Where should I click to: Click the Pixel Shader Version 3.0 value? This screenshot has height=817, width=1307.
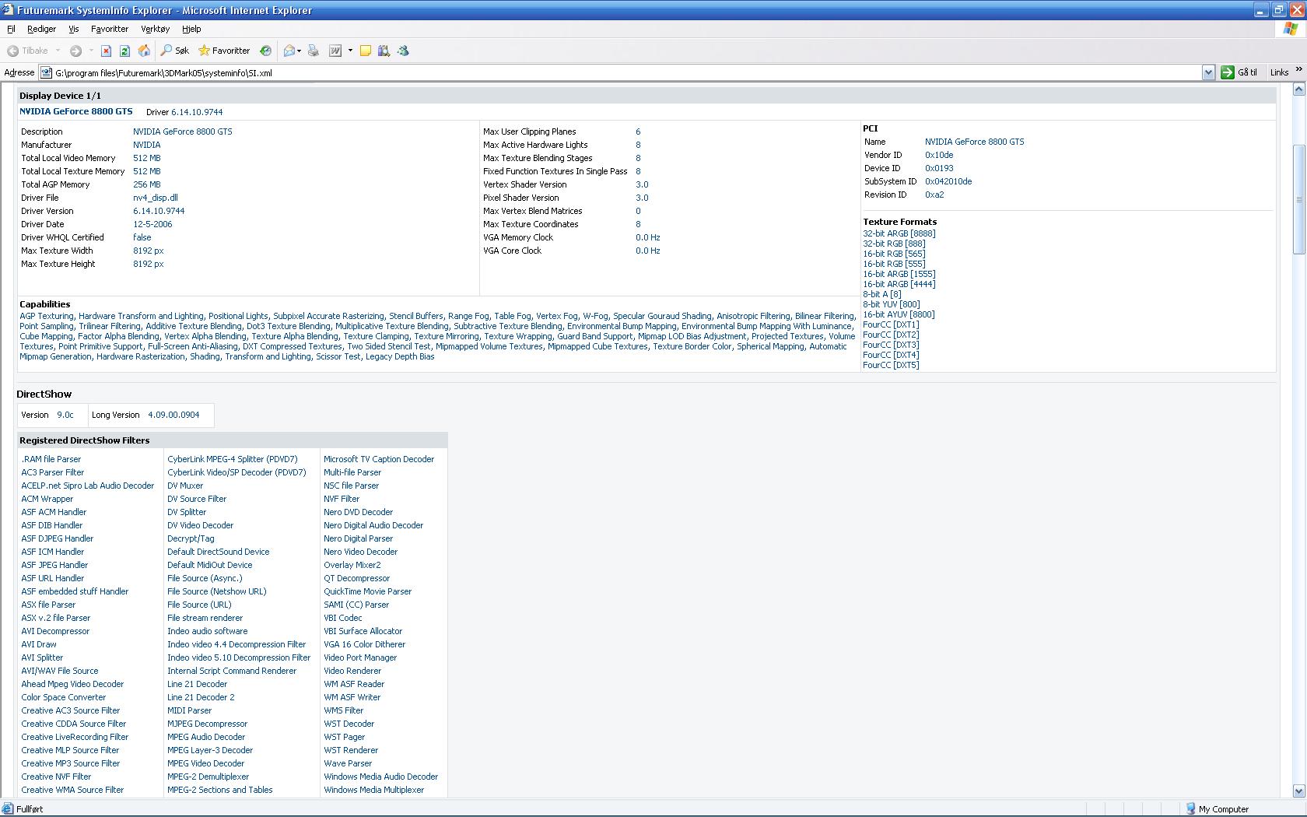tap(642, 198)
